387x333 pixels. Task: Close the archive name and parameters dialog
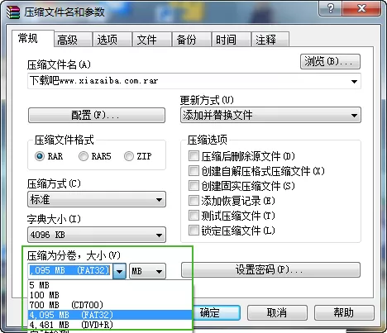click(361, 8)
